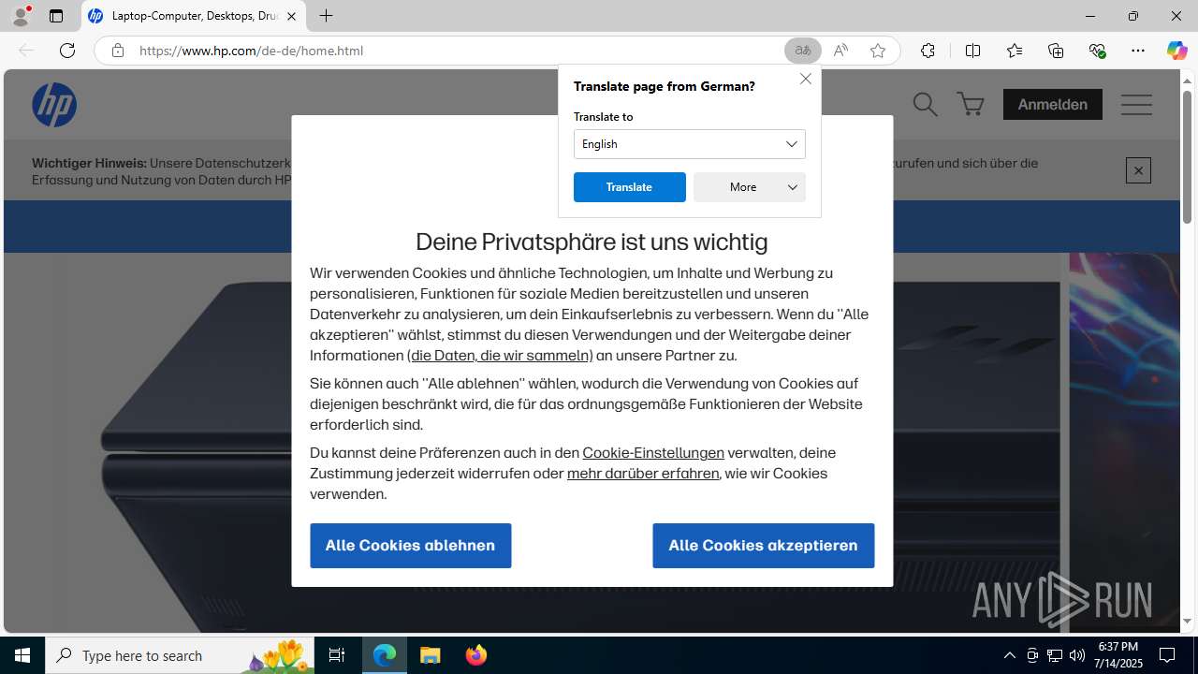Open the Windows Start menu
The height and width of the screenshot is (674, 1198).
click(x=22, y=655)
